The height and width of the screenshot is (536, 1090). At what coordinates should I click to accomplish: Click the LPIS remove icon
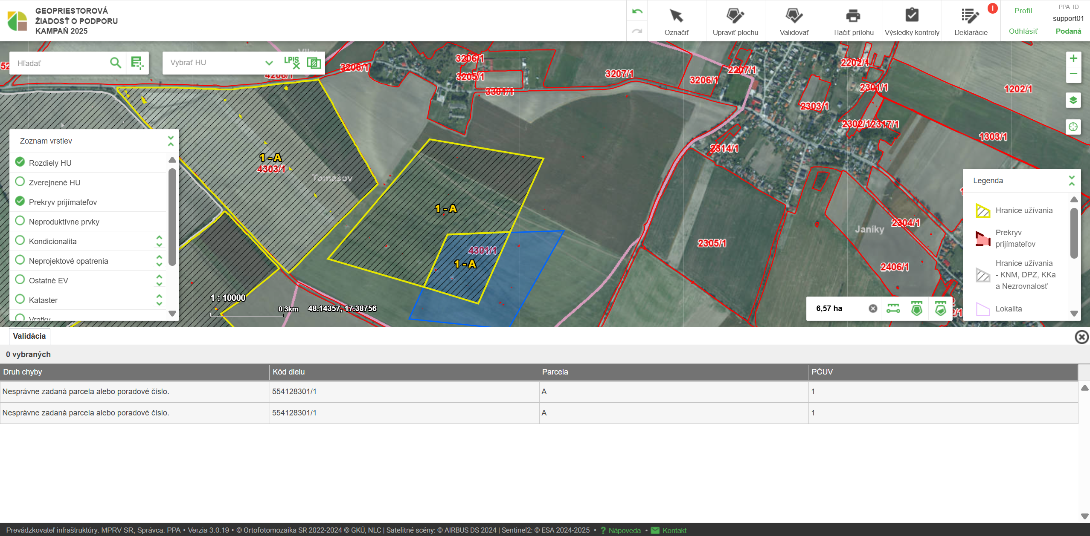[292, 63]
